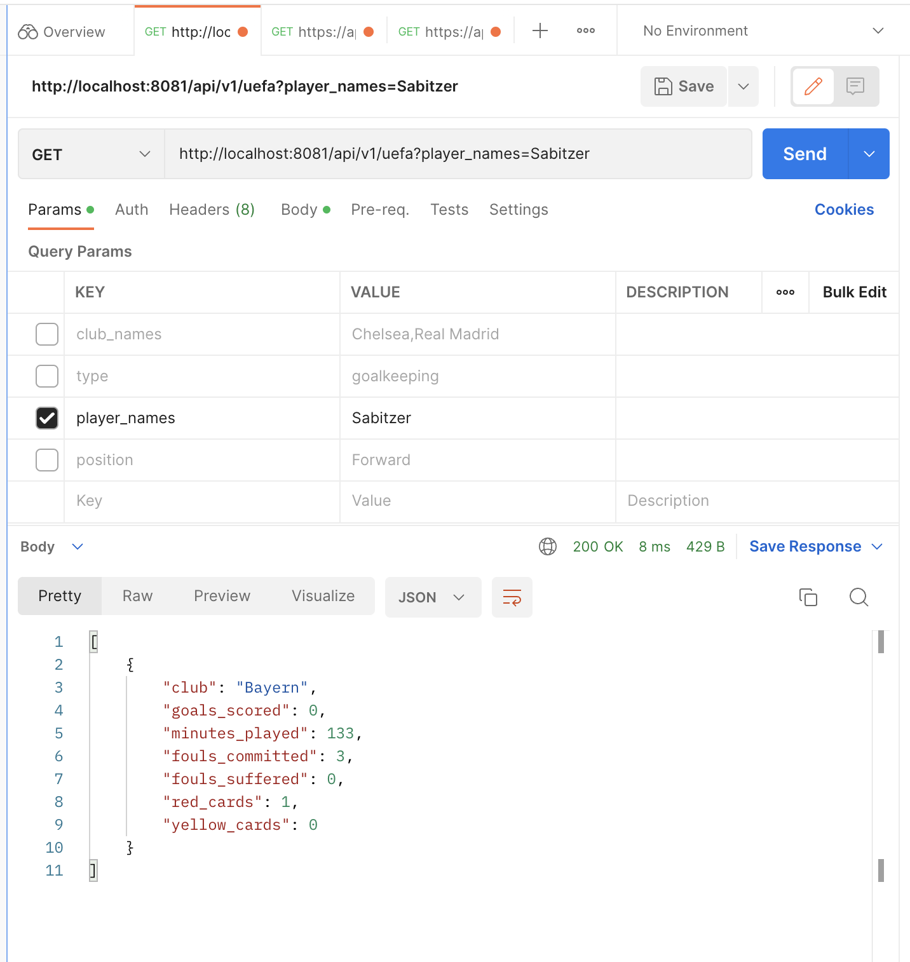Open the JSON response format dropdown
Screen dimensions: 910x962
[433, 597]
